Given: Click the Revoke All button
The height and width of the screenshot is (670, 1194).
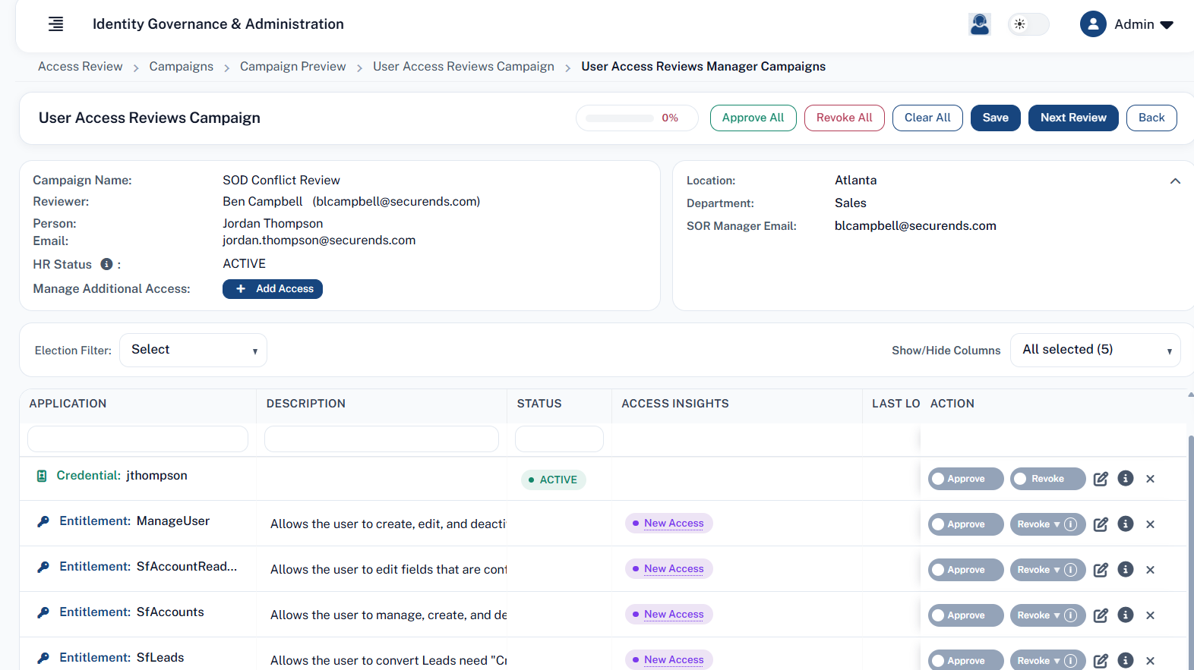Looking at the screenshot, I should (844, 118).
